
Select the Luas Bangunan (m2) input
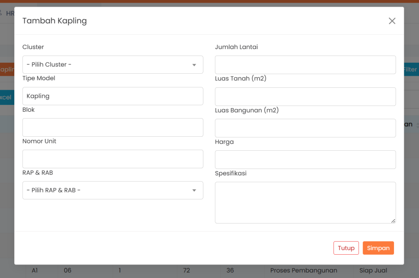coord(305,128)
